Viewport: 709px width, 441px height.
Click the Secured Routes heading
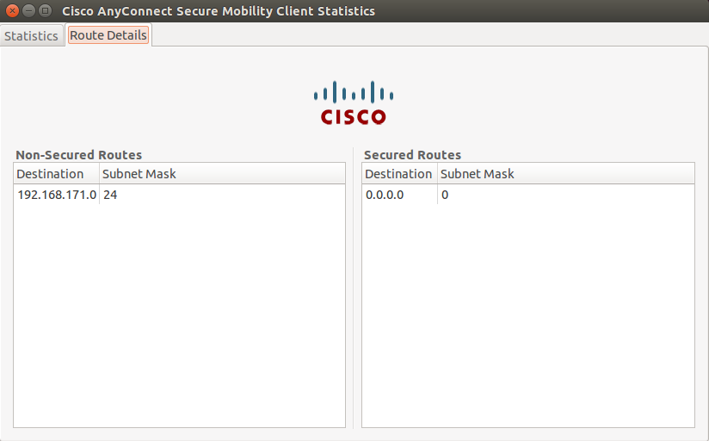point(412,155)
